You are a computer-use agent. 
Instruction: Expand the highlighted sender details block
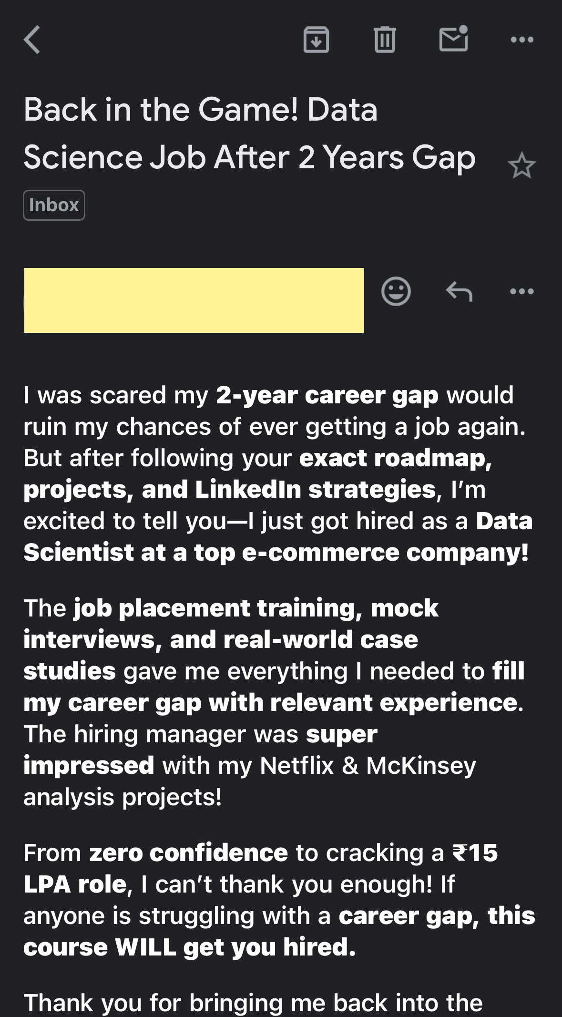pyautogui.click(x=194, y=300)
